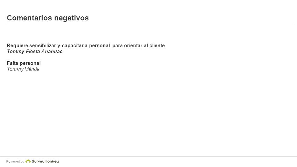This screenshot has width=297, height=167.
Task: Click the word 'Comentarios' in heading
Action: coord(29,18)
